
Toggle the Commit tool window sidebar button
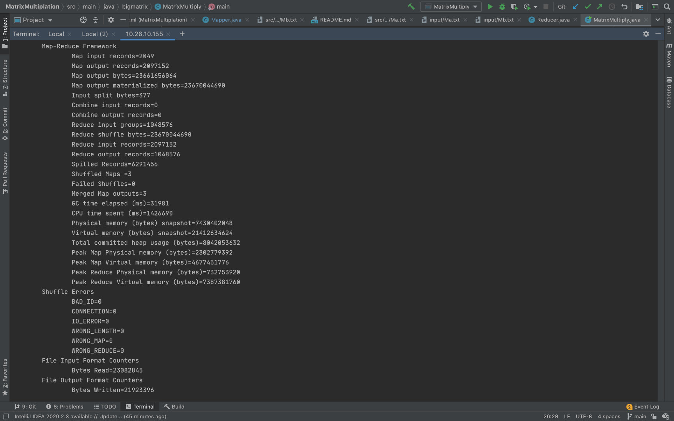click(5, 124)
